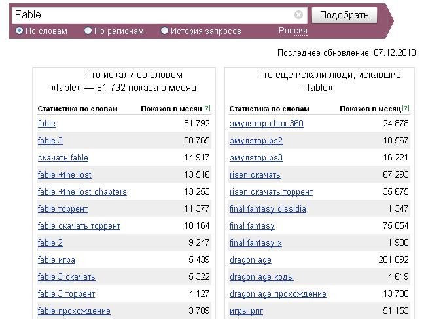Image resolution: width=426 pixels, height=319 pixels.
Task: Open the fable +the lost link
Action: pyautogui.click(x=64, y=175)
